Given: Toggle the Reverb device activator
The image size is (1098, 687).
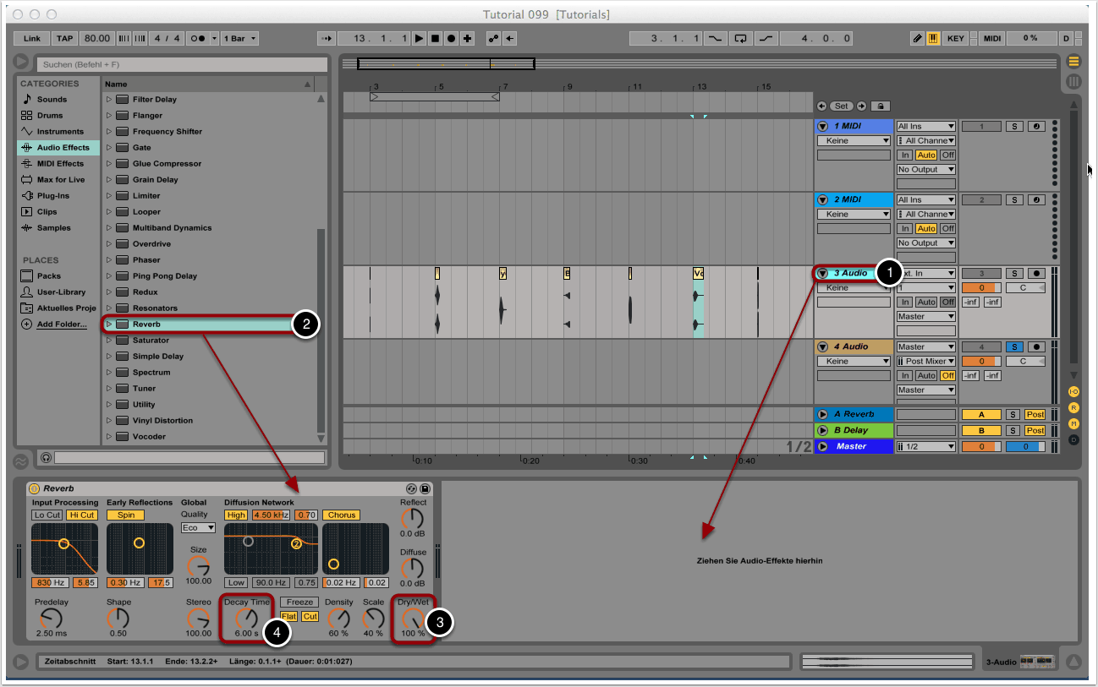Looking at the screenshot, I should tap(35, 488).
